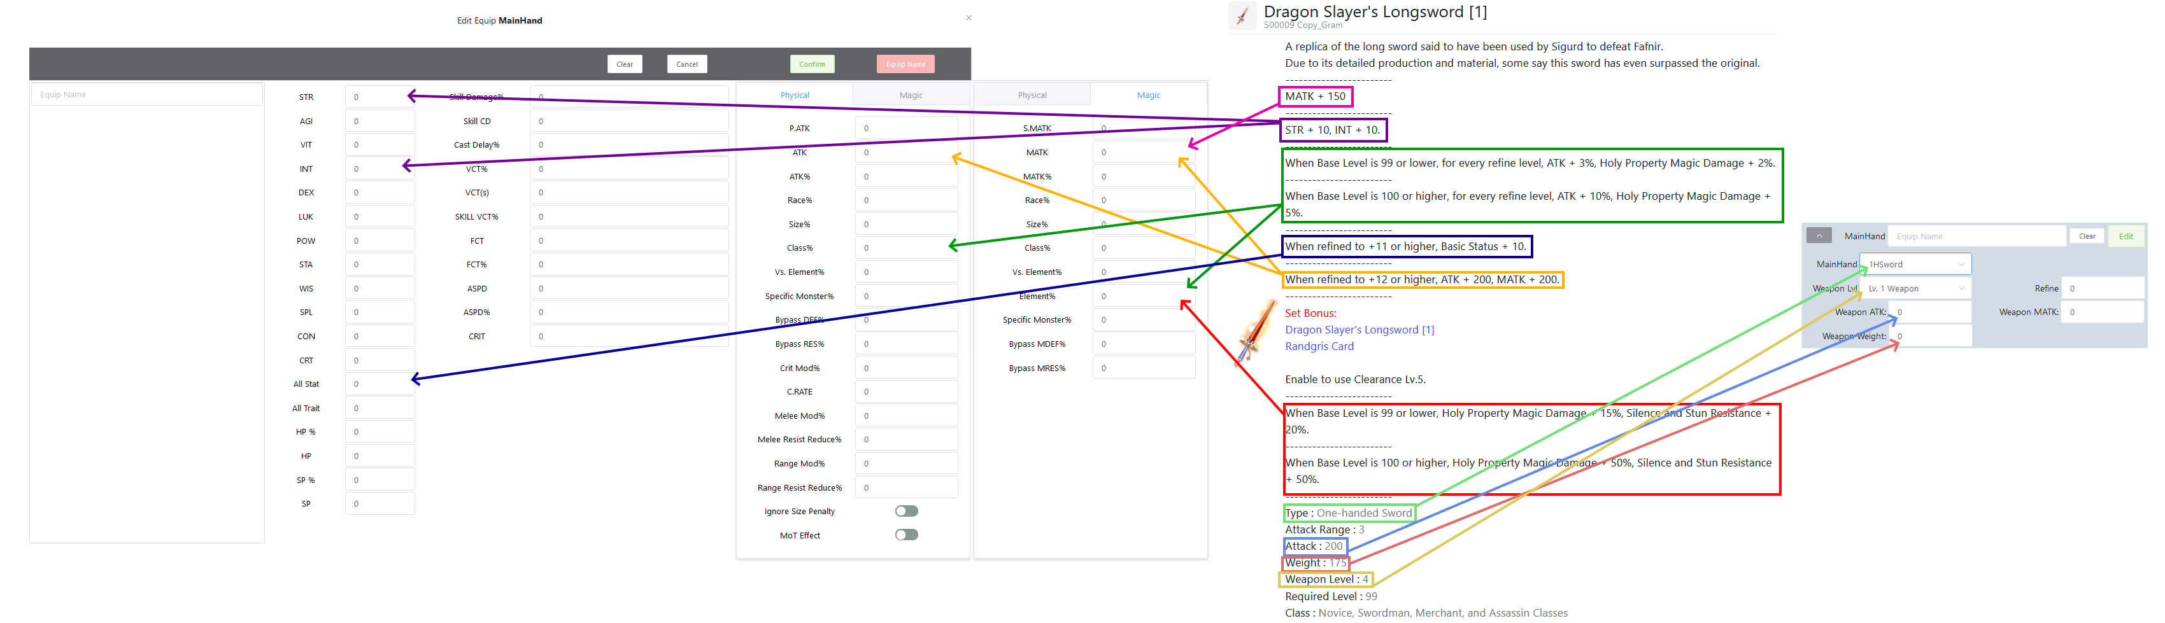Click the C.RATE input field

coord(906,391)
